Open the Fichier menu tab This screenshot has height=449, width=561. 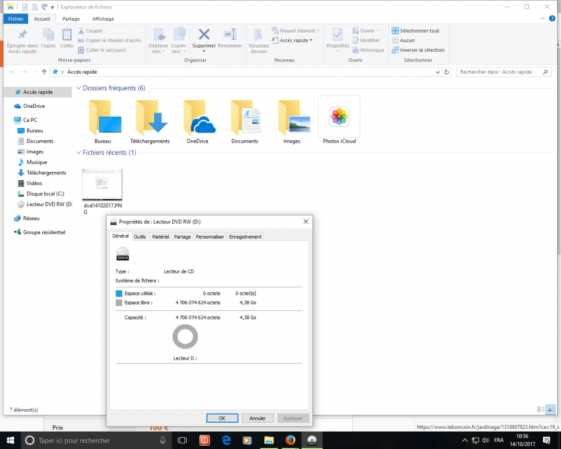tap(16, 19)
